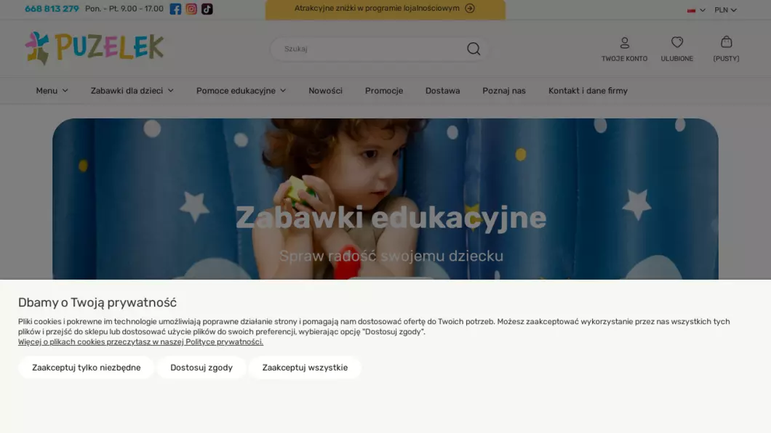Open the Facebook page icon
The width and height of the screenshot is (771, 433).
coord(175,9)
